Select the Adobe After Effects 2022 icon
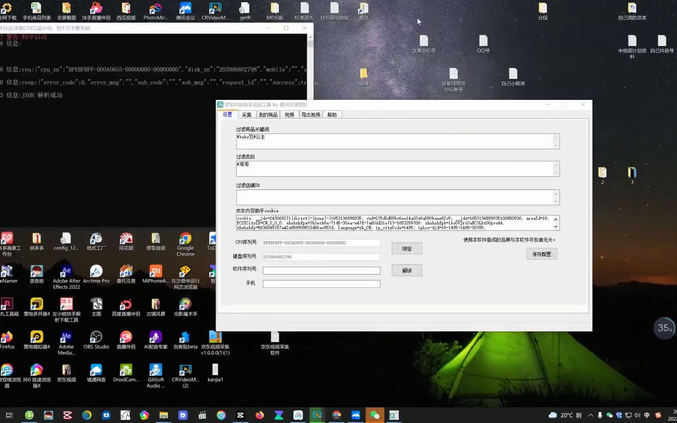The height and width of the screenshot is (423, 677). [66, 277]
